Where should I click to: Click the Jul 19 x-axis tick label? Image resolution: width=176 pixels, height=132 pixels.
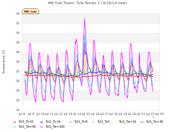point(123,114)
